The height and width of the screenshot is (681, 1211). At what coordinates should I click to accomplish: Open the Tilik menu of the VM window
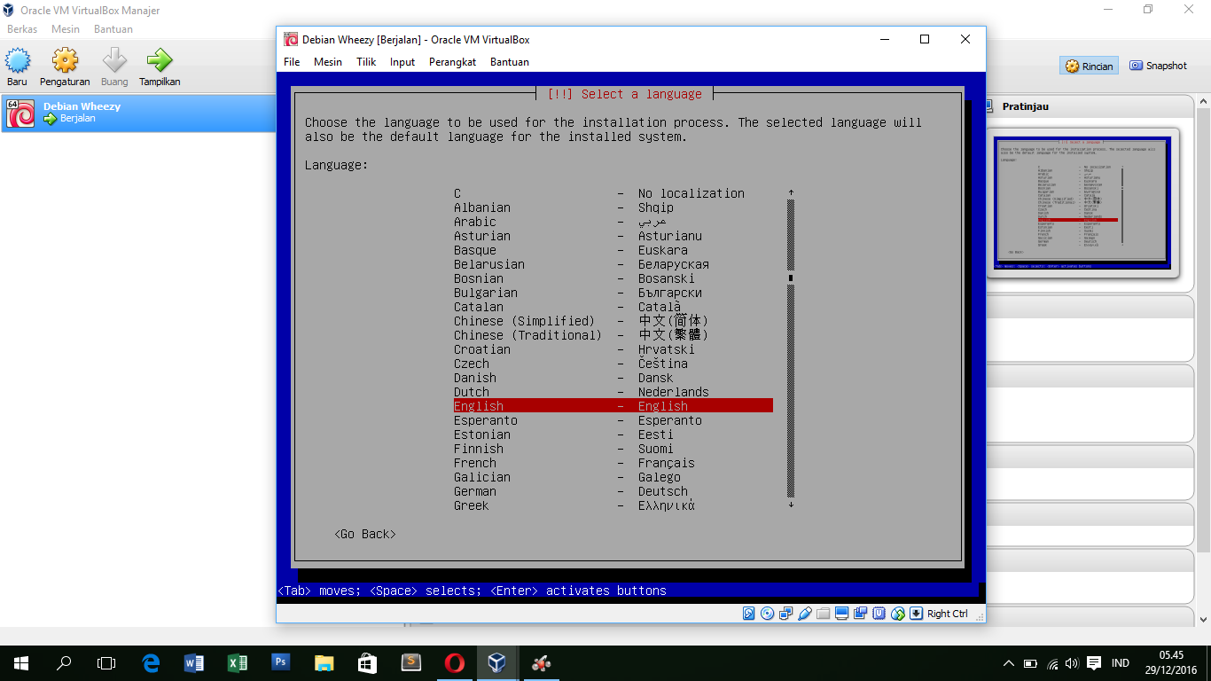point(366,62)
